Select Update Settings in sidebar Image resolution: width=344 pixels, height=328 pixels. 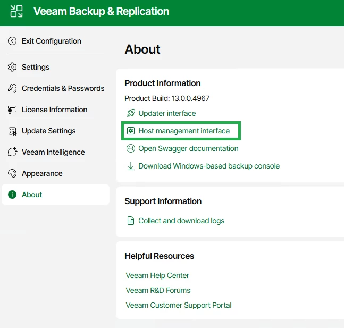(x=49, y=131)
